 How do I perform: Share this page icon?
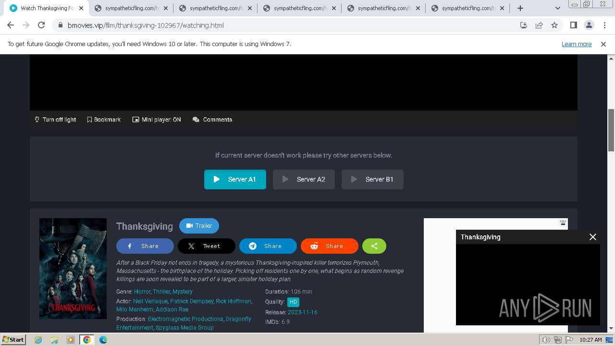[x=539, y=25]
